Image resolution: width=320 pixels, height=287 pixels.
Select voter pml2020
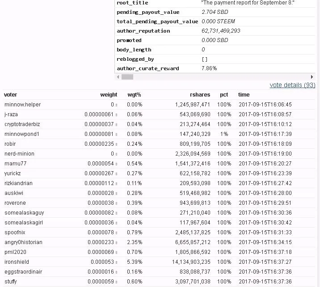(15, 252)
